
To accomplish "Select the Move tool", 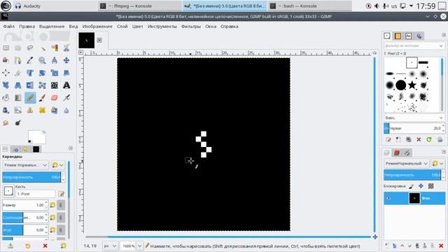I will (x=66, y=60).
